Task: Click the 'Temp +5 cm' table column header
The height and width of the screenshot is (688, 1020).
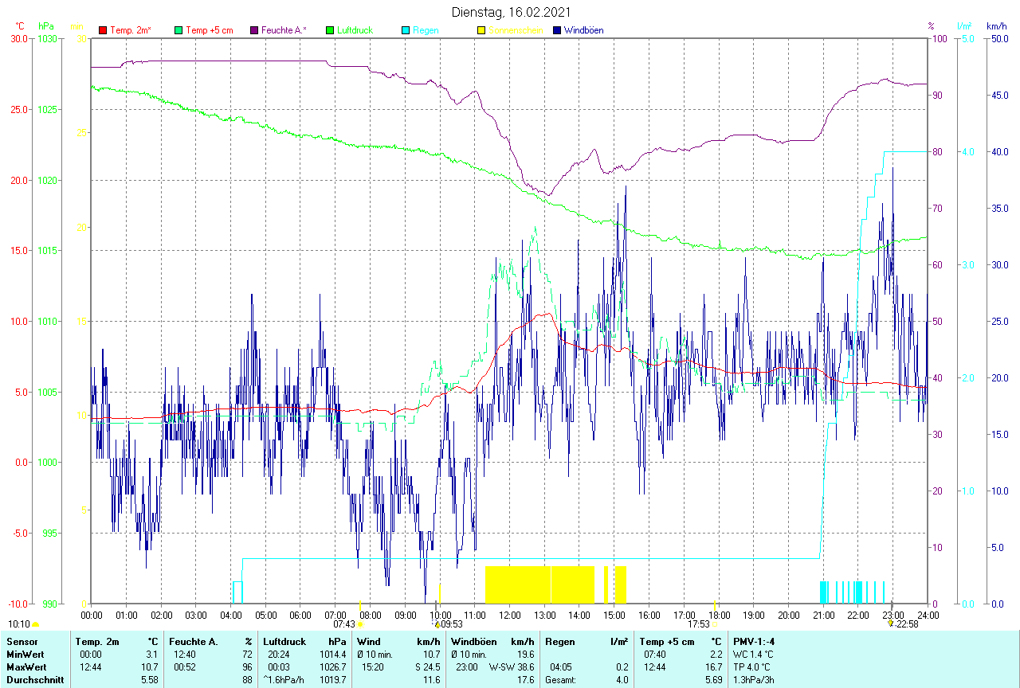Action: tap(667, 641)
